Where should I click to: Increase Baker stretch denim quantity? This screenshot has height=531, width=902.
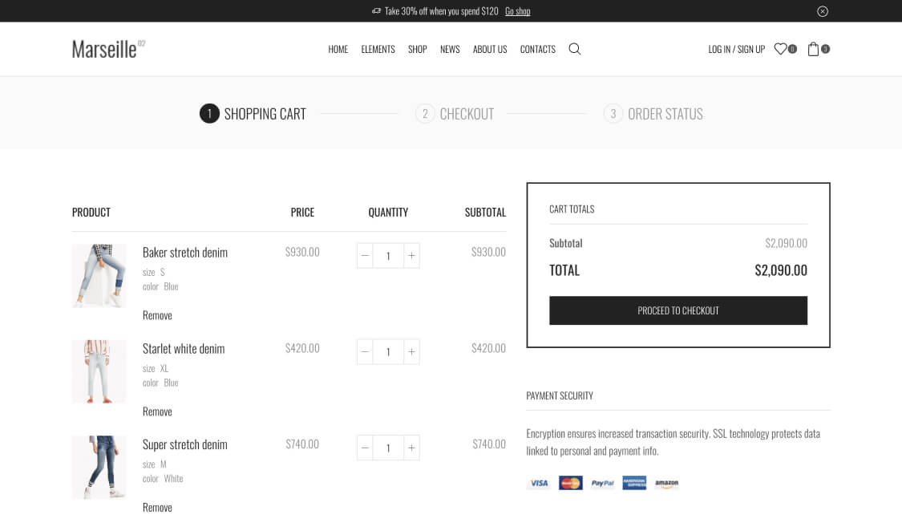411,256
